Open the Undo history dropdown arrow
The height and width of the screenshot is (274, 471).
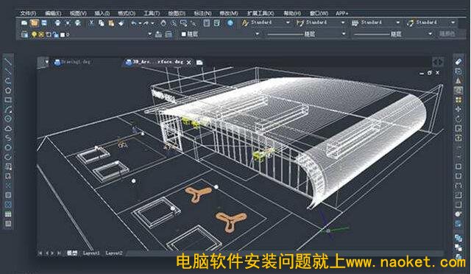tap(140, 23)
